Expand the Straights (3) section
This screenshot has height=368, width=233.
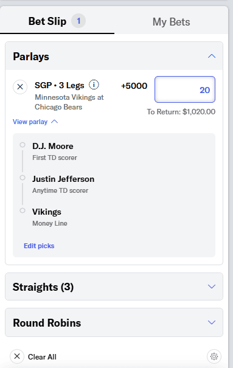(114, 286)
